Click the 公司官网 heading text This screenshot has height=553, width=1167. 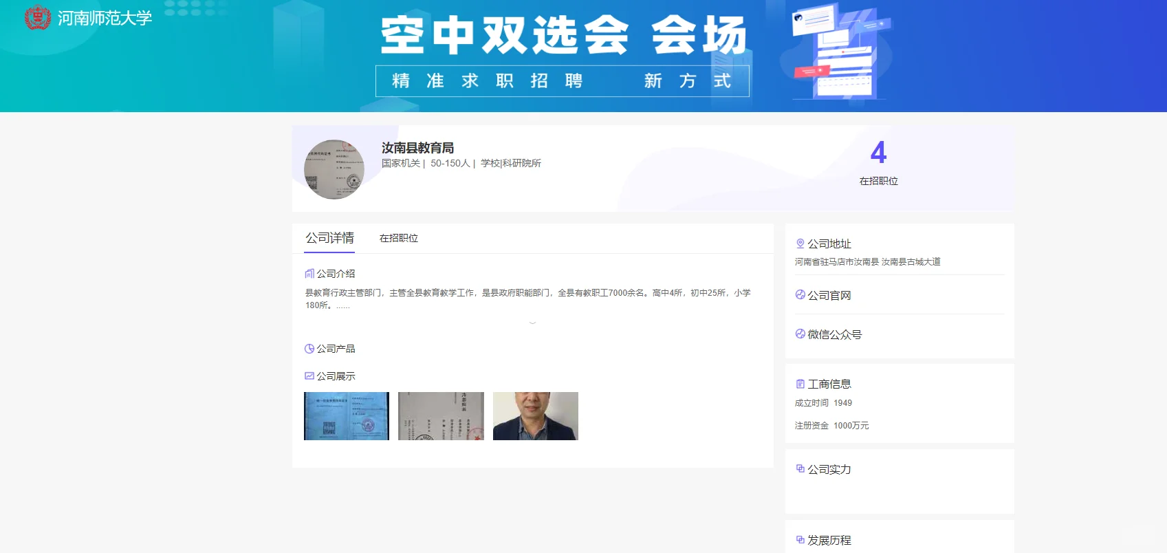click(829, 295)
